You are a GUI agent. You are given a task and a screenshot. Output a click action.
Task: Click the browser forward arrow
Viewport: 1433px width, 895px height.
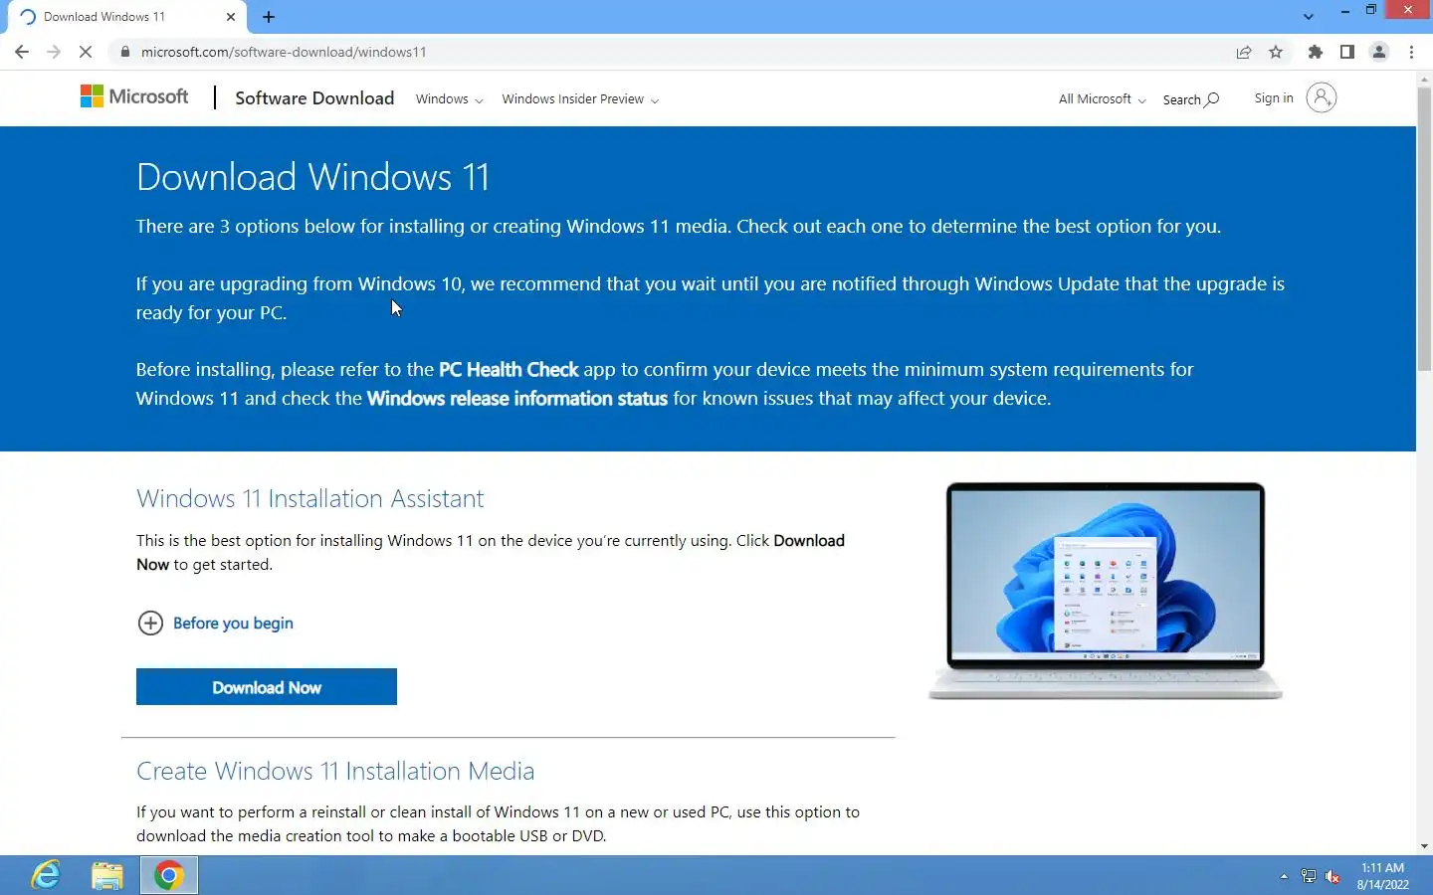[x=54, y=52]
